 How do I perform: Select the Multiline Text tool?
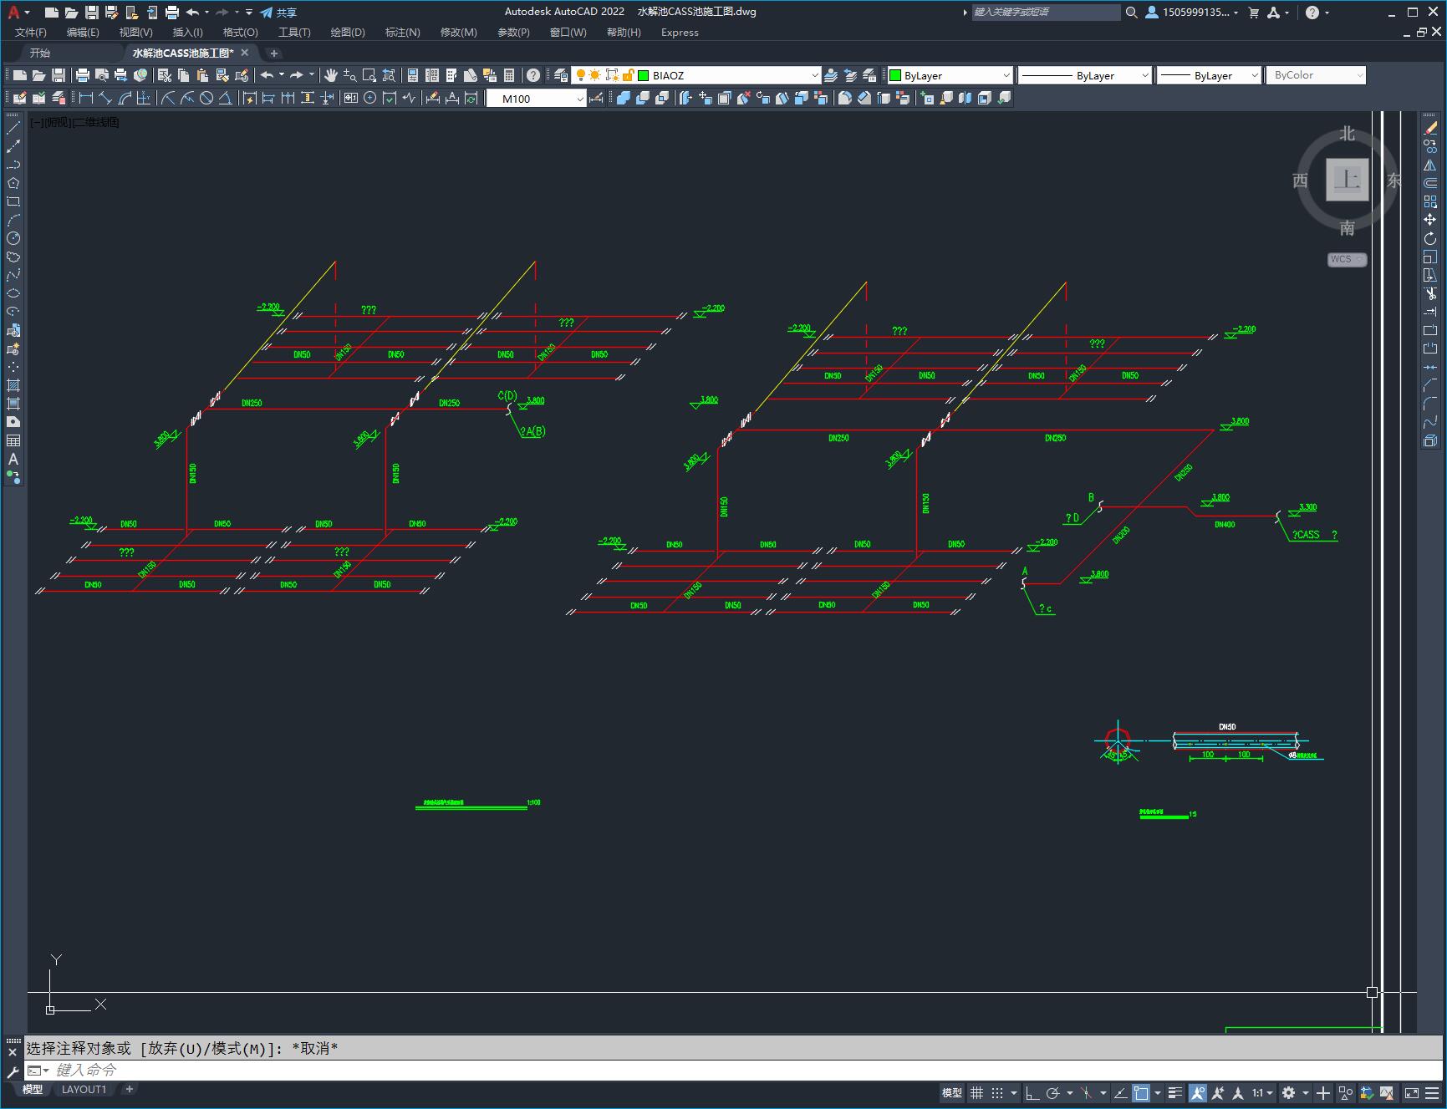click(13, 459)
